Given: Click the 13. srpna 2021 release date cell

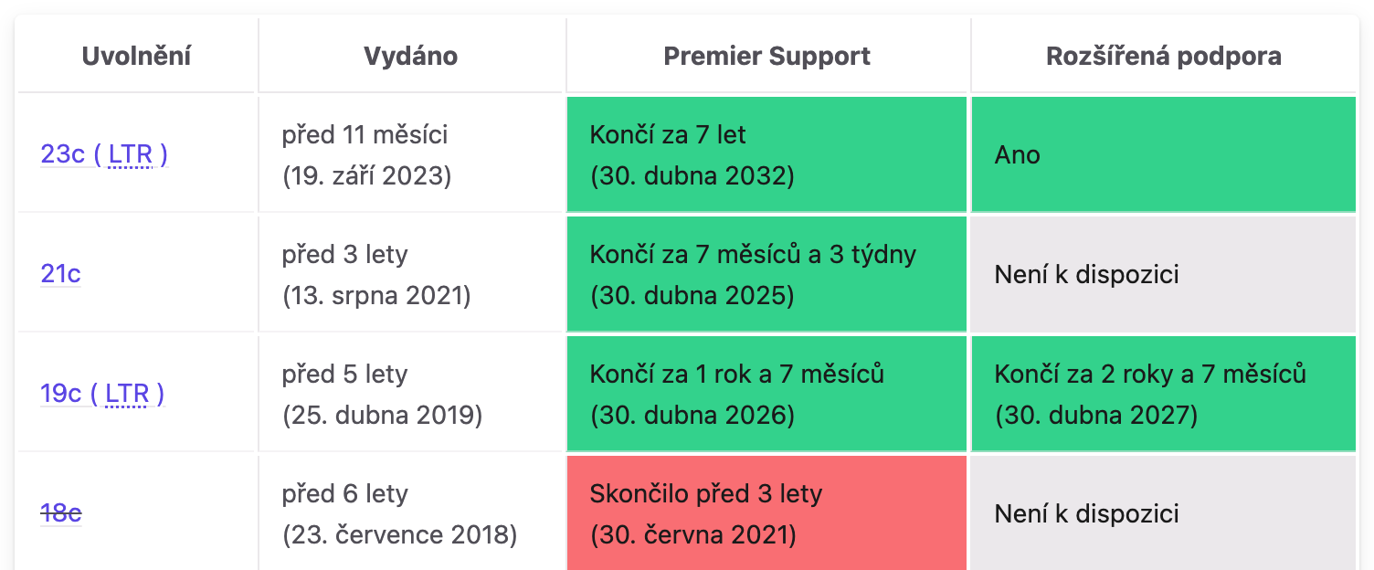Looking at the screenshot, I should (x=411, y=274).
